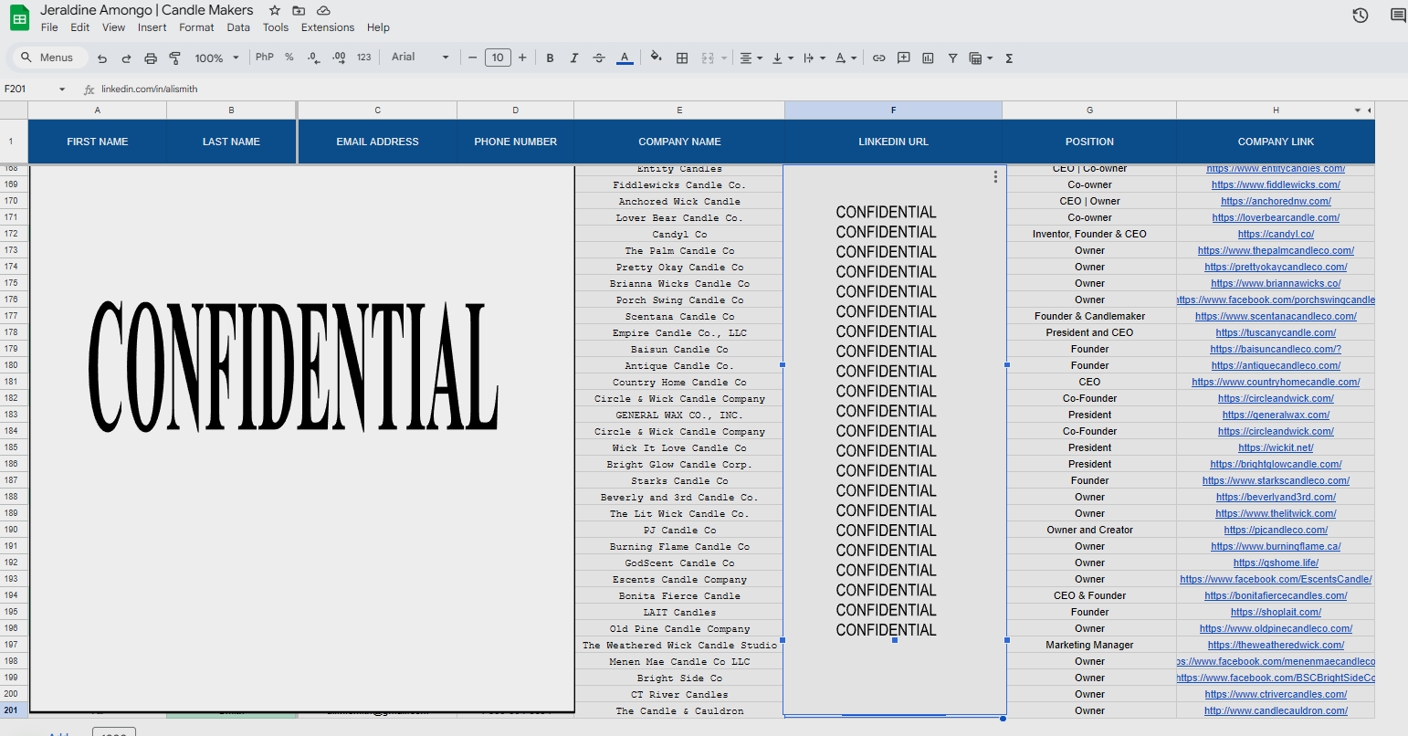Open the Extensions menu
The width and height of the screenshot is (1408, 736).
tap(327, 27)
